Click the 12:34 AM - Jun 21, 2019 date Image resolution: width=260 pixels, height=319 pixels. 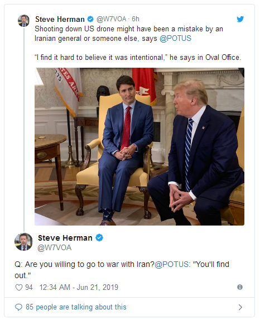click(79, 287)
